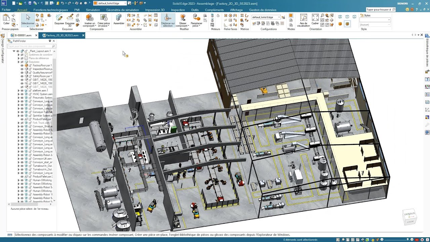Select QualityAssurance part in PathFinder

43,73
